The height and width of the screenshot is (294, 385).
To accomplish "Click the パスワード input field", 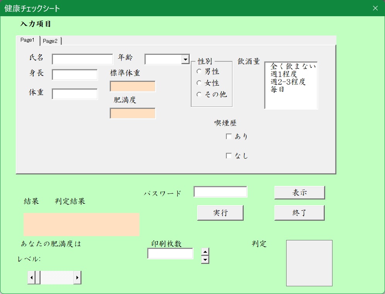I will [220, 192].
